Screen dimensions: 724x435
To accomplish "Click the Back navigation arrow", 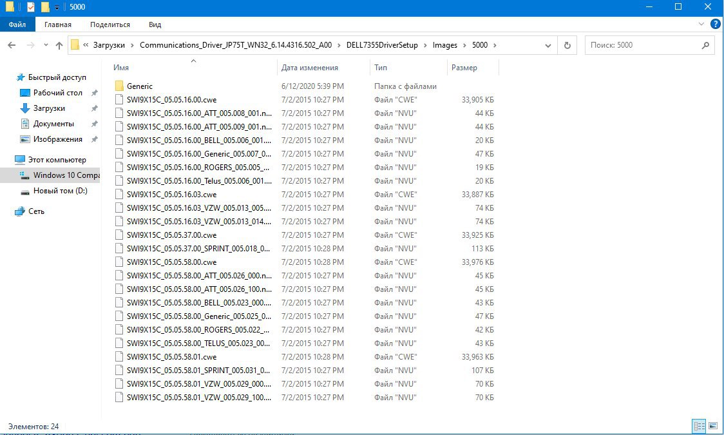I will [x=12, y=45].
